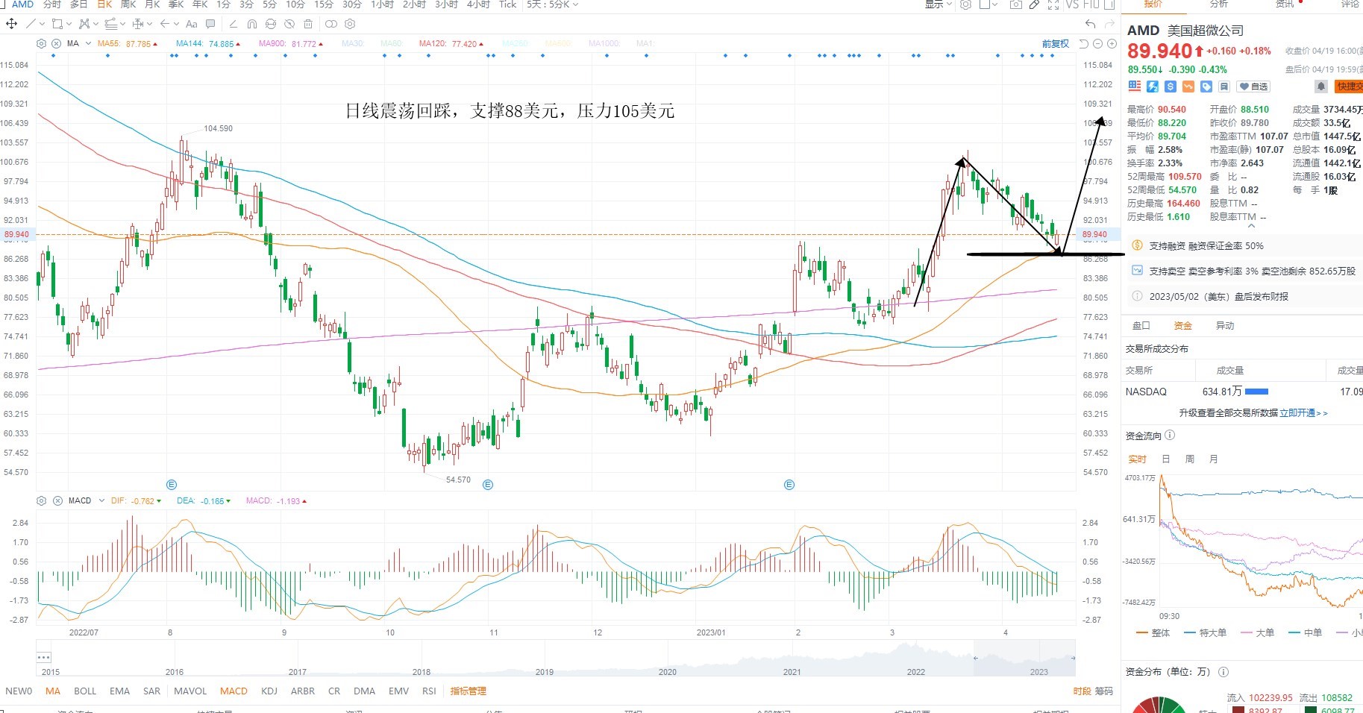This screenshot has height=713, width=1363.
Task: Zoom in chart with plus circle
Action: pyautogui.click(x=1112, y=44)
